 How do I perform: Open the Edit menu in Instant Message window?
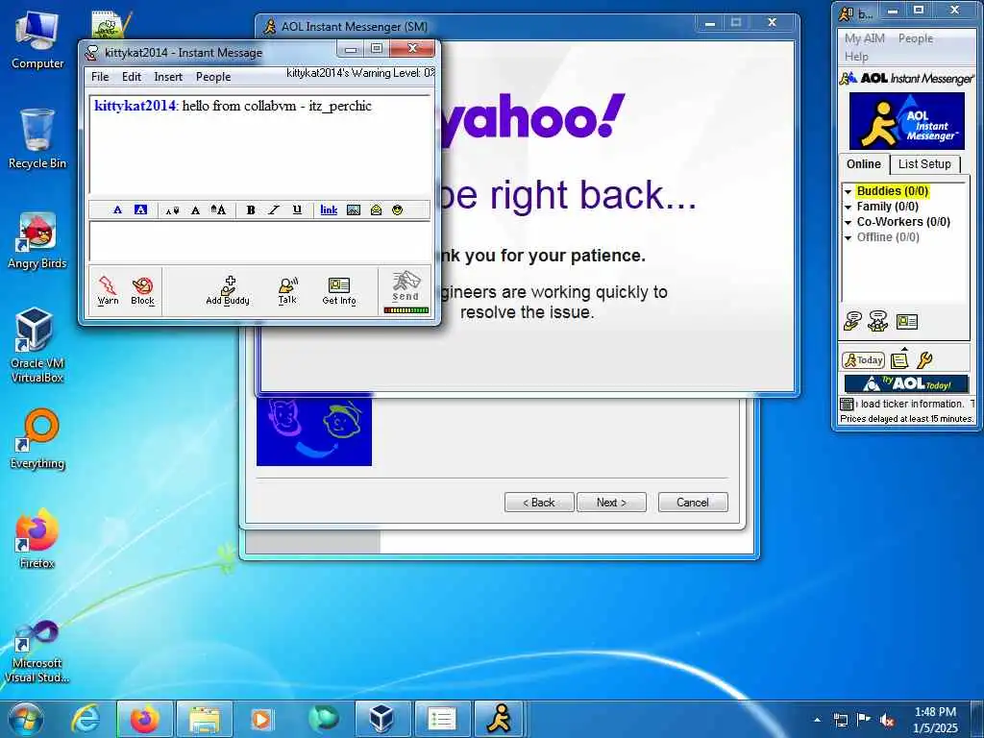131,77
